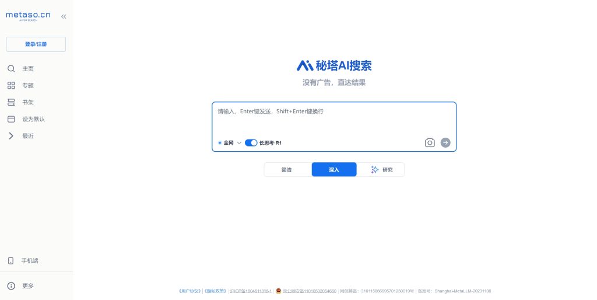Switch to 简洁 mode tab
597x300 pixels.
[x=287, y=170]
